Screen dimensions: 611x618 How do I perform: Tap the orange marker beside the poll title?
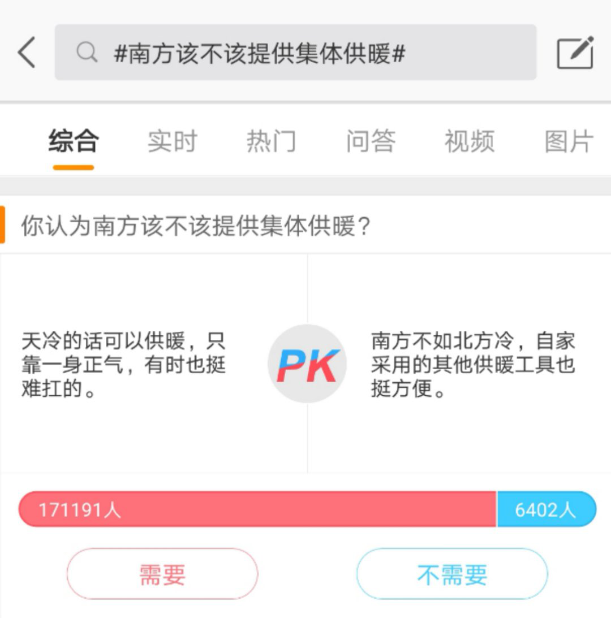coord(2,225)
